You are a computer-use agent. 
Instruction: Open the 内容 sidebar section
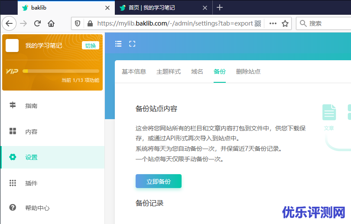pyautogui.click(x=31, y=132)
